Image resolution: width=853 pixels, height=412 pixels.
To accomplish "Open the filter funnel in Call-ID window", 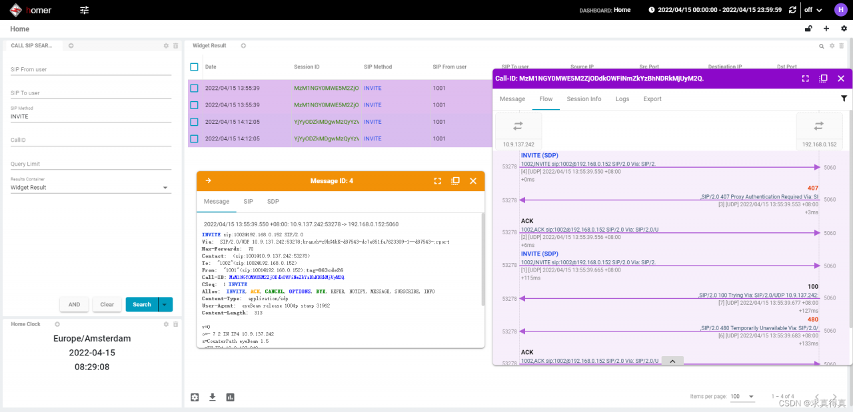I will coord(844,99).
